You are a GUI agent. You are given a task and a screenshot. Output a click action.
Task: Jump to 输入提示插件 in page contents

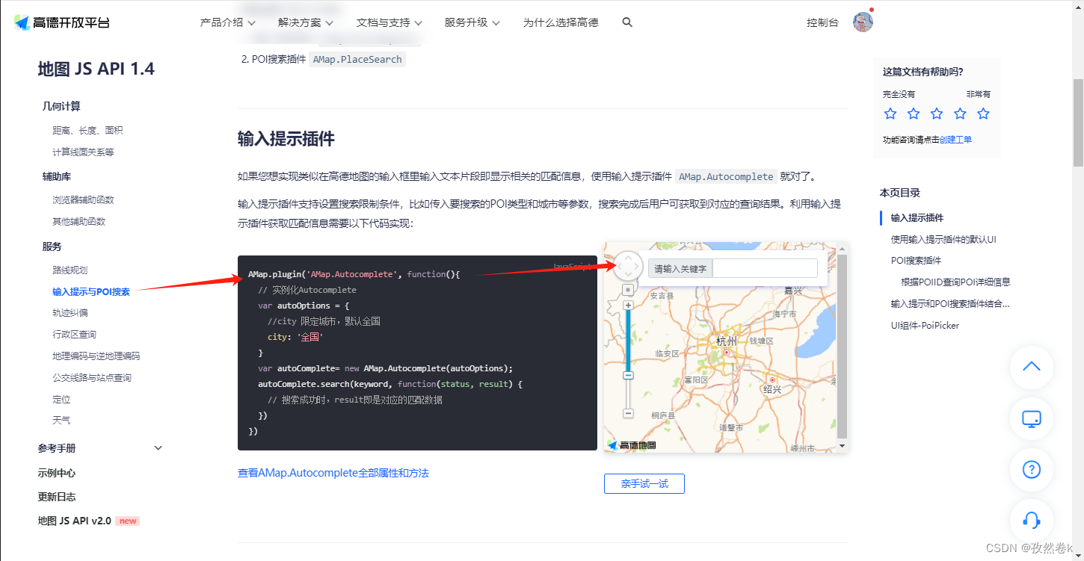pyautogui.click(x=917, y=217)
